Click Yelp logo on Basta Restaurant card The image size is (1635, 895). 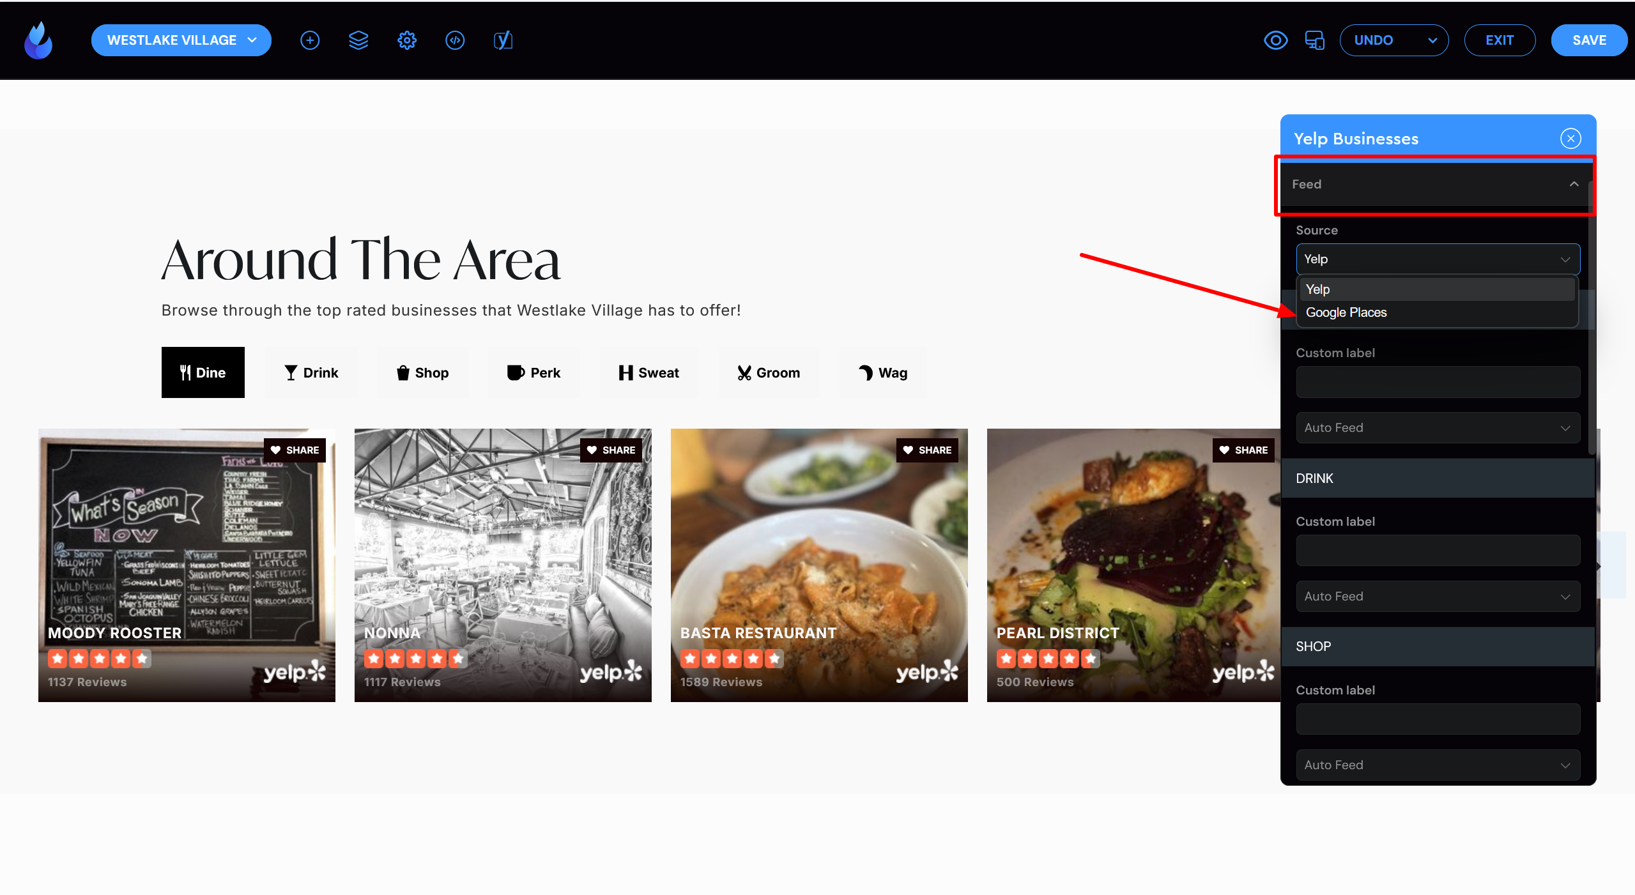927,672
